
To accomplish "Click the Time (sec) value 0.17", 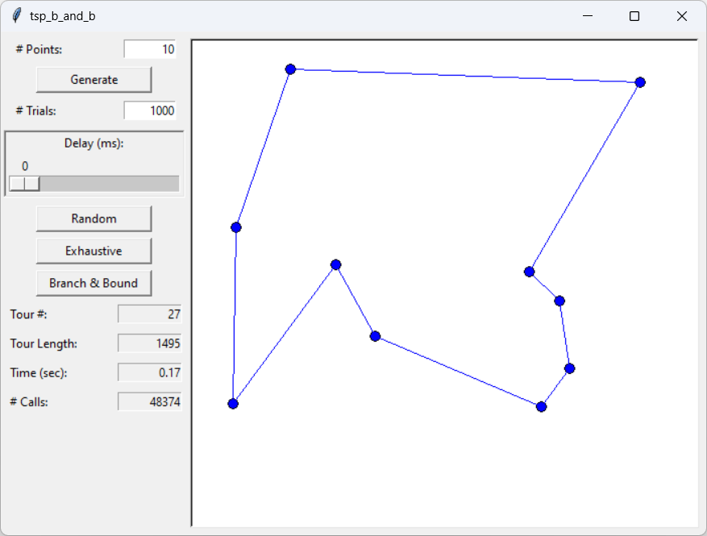I will (150, 373).
